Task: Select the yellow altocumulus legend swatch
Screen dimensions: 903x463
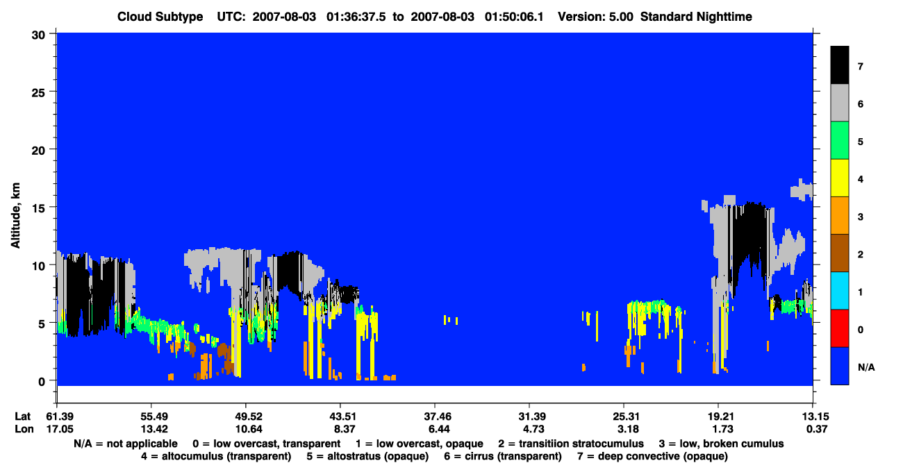Action: [x=840, y=178]
